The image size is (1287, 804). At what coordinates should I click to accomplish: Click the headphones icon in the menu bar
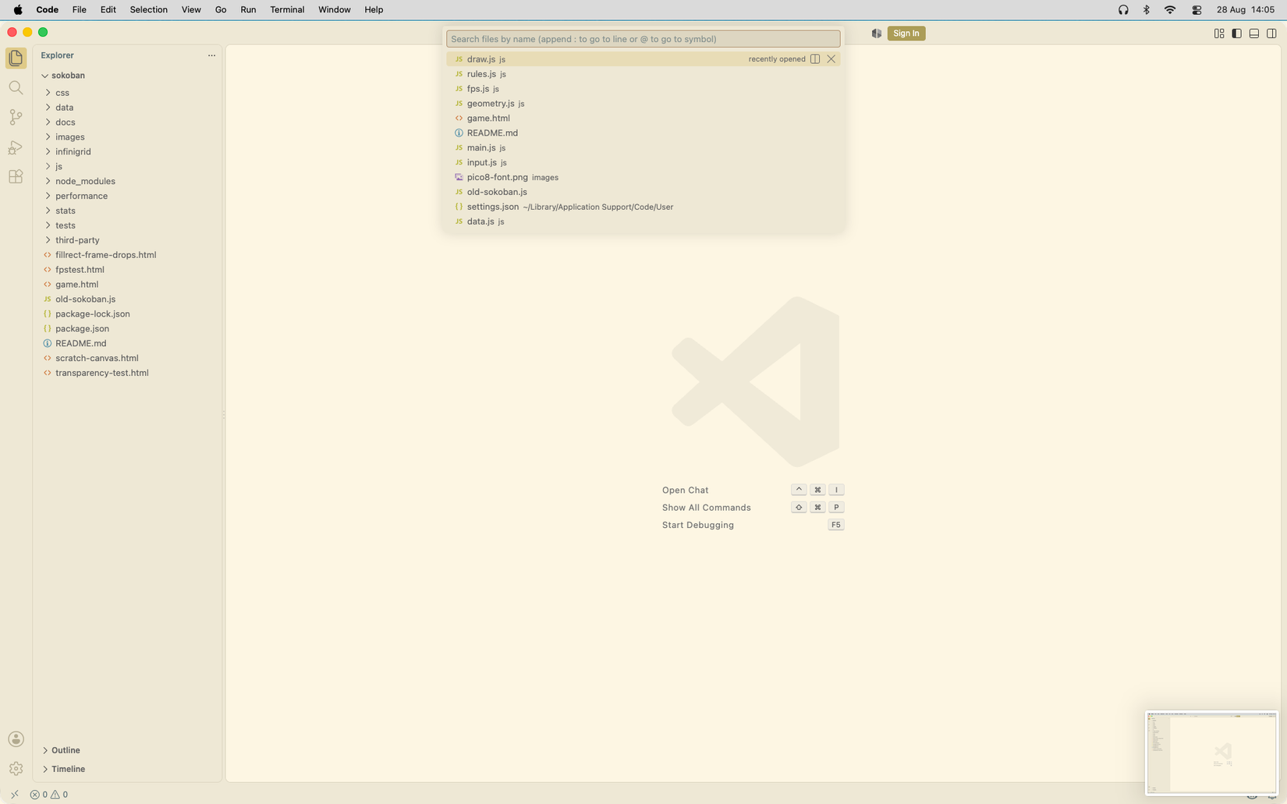click(x=1123, y=9)
